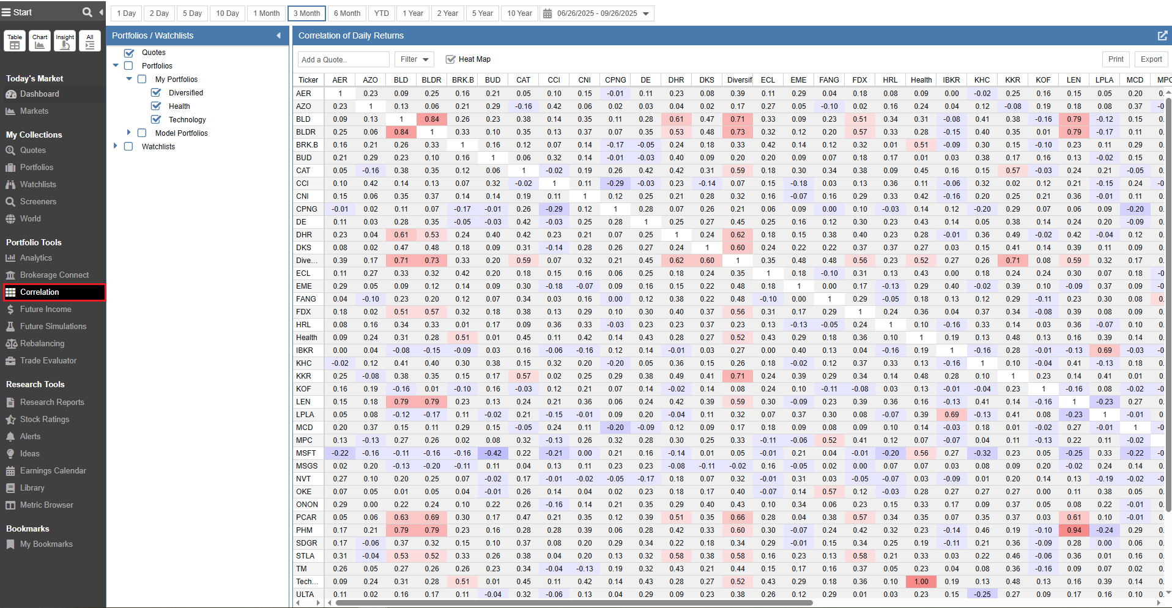Open the date range dropdown arrow

[x=646, y=13]
